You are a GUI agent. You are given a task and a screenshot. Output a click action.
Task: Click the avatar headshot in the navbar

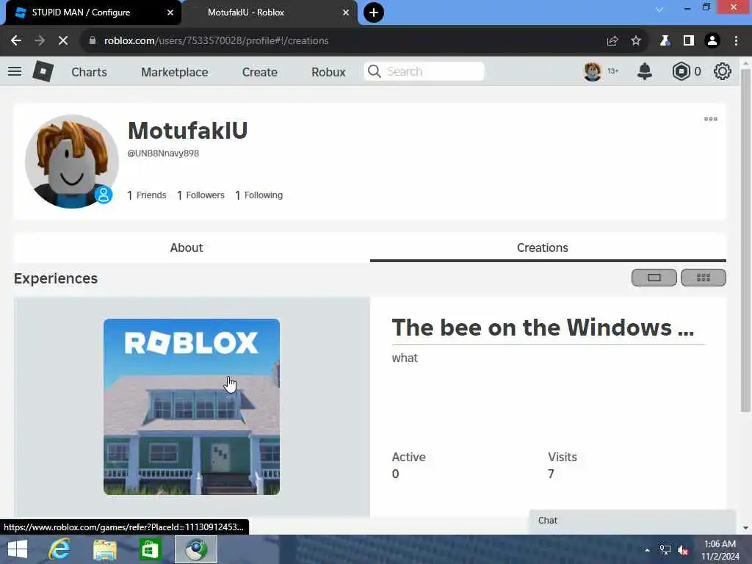(593, 71)
